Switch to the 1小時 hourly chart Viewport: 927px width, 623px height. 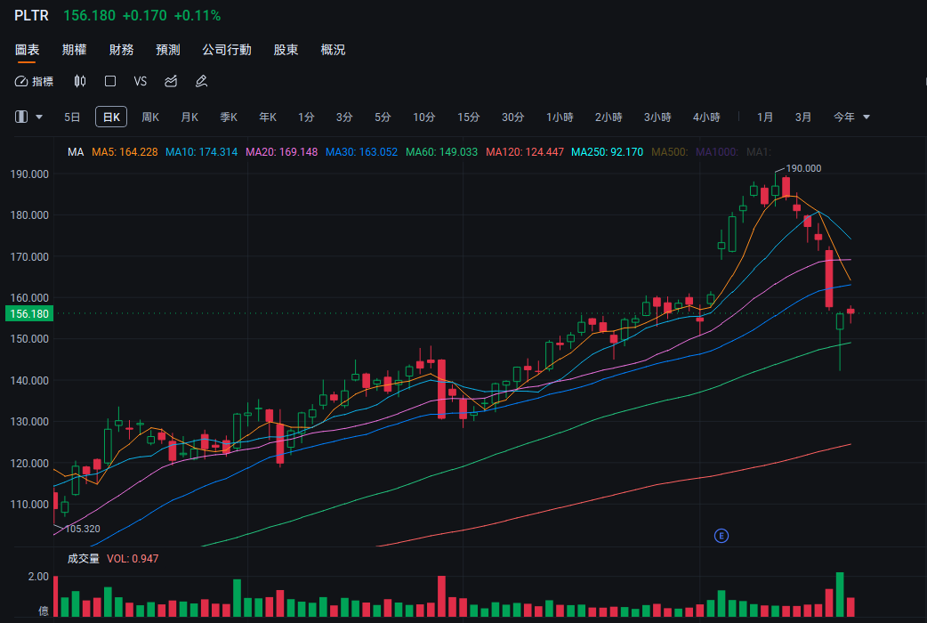point(560,117)
